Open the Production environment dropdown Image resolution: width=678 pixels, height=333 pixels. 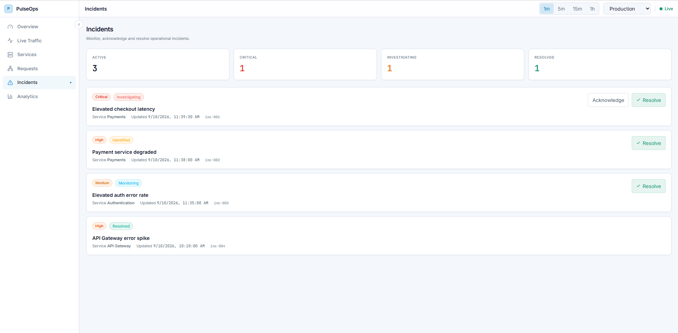pyautogui.click(x=627, y=9)
